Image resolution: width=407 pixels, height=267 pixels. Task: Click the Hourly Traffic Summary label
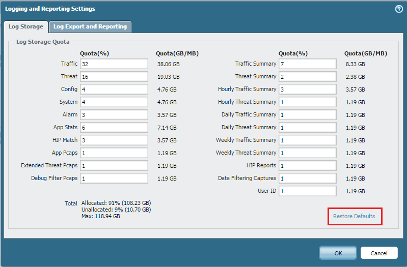[247, 89]
